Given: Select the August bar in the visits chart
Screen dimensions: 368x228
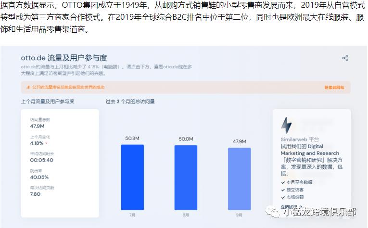Looking at the screenshot, I should click(186, 177).
